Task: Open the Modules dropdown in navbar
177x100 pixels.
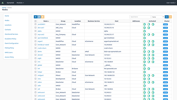Action: 20,3
